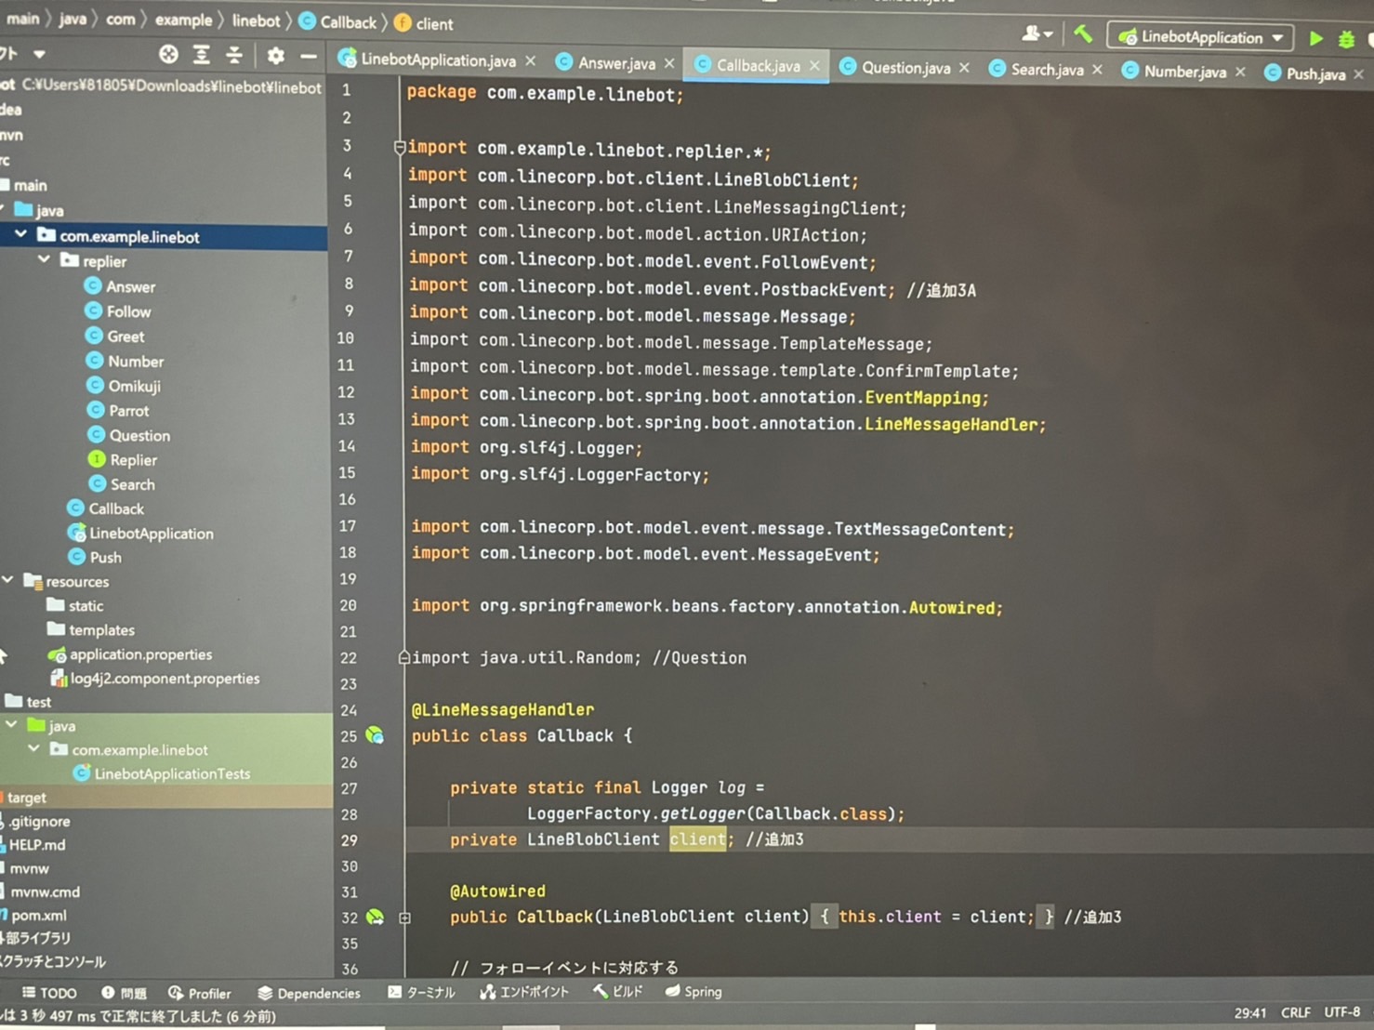Hide the project panel with minus icon
This screenshot has height=1030, width=1374.
[308, 56]
